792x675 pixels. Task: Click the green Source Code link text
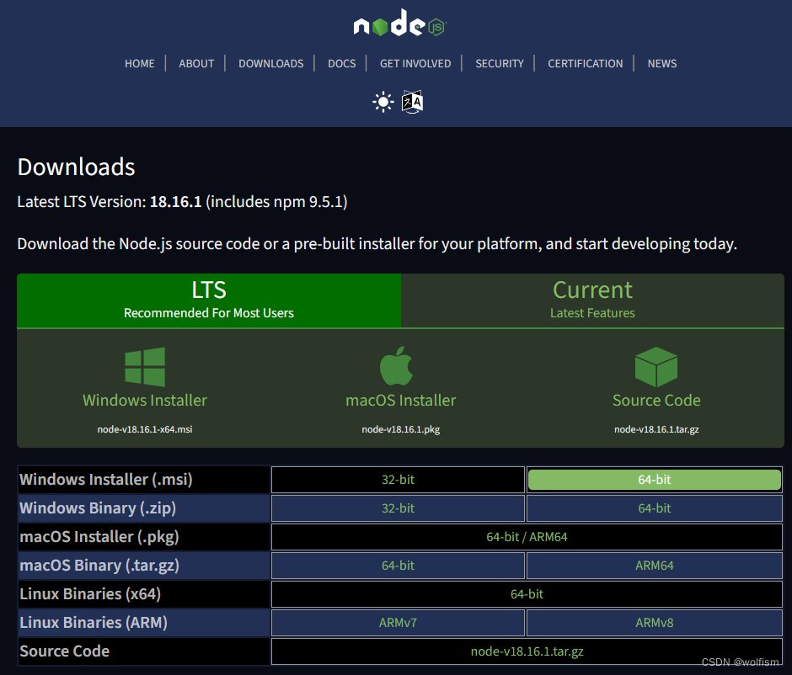pyautogui.click(x=656, y=400)
